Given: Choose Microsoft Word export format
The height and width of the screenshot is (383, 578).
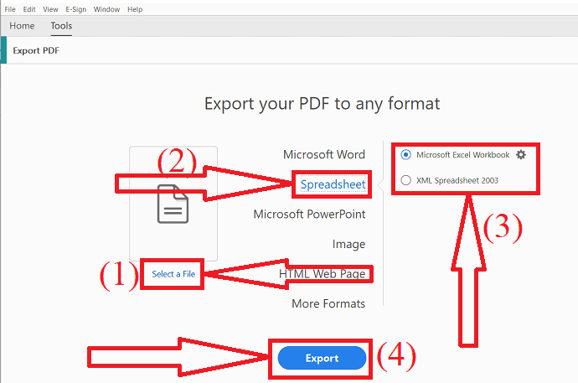Looking at the screenshot, I should [324, 154].
